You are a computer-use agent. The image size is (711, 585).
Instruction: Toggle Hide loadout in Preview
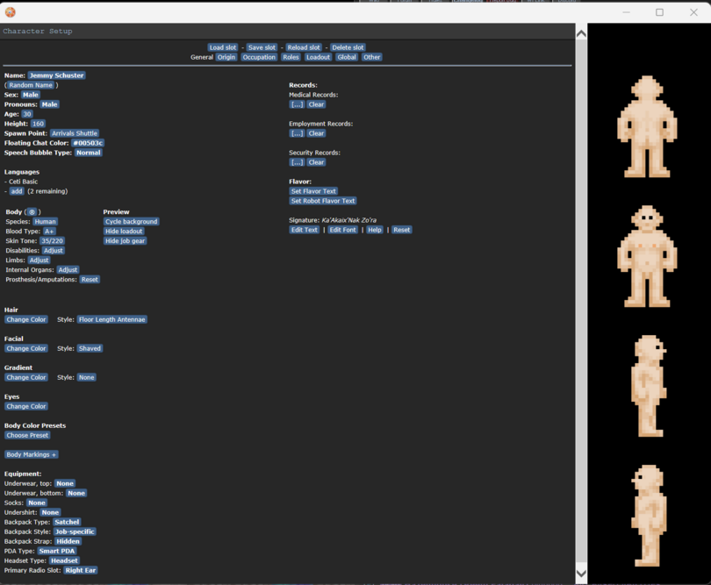[x=124, y=232]
